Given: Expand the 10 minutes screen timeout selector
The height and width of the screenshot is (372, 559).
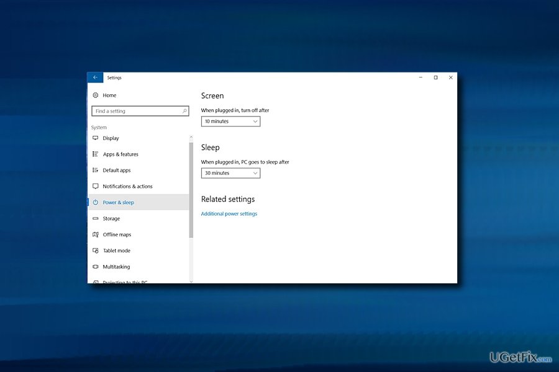Looking at the screenshot, I should pyautogui.click(x=230, y=121).
